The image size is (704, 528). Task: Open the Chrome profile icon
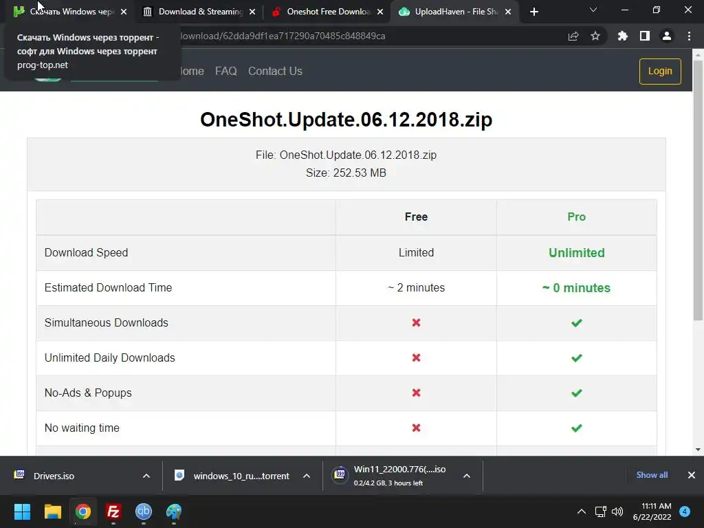tap(667, 36)
